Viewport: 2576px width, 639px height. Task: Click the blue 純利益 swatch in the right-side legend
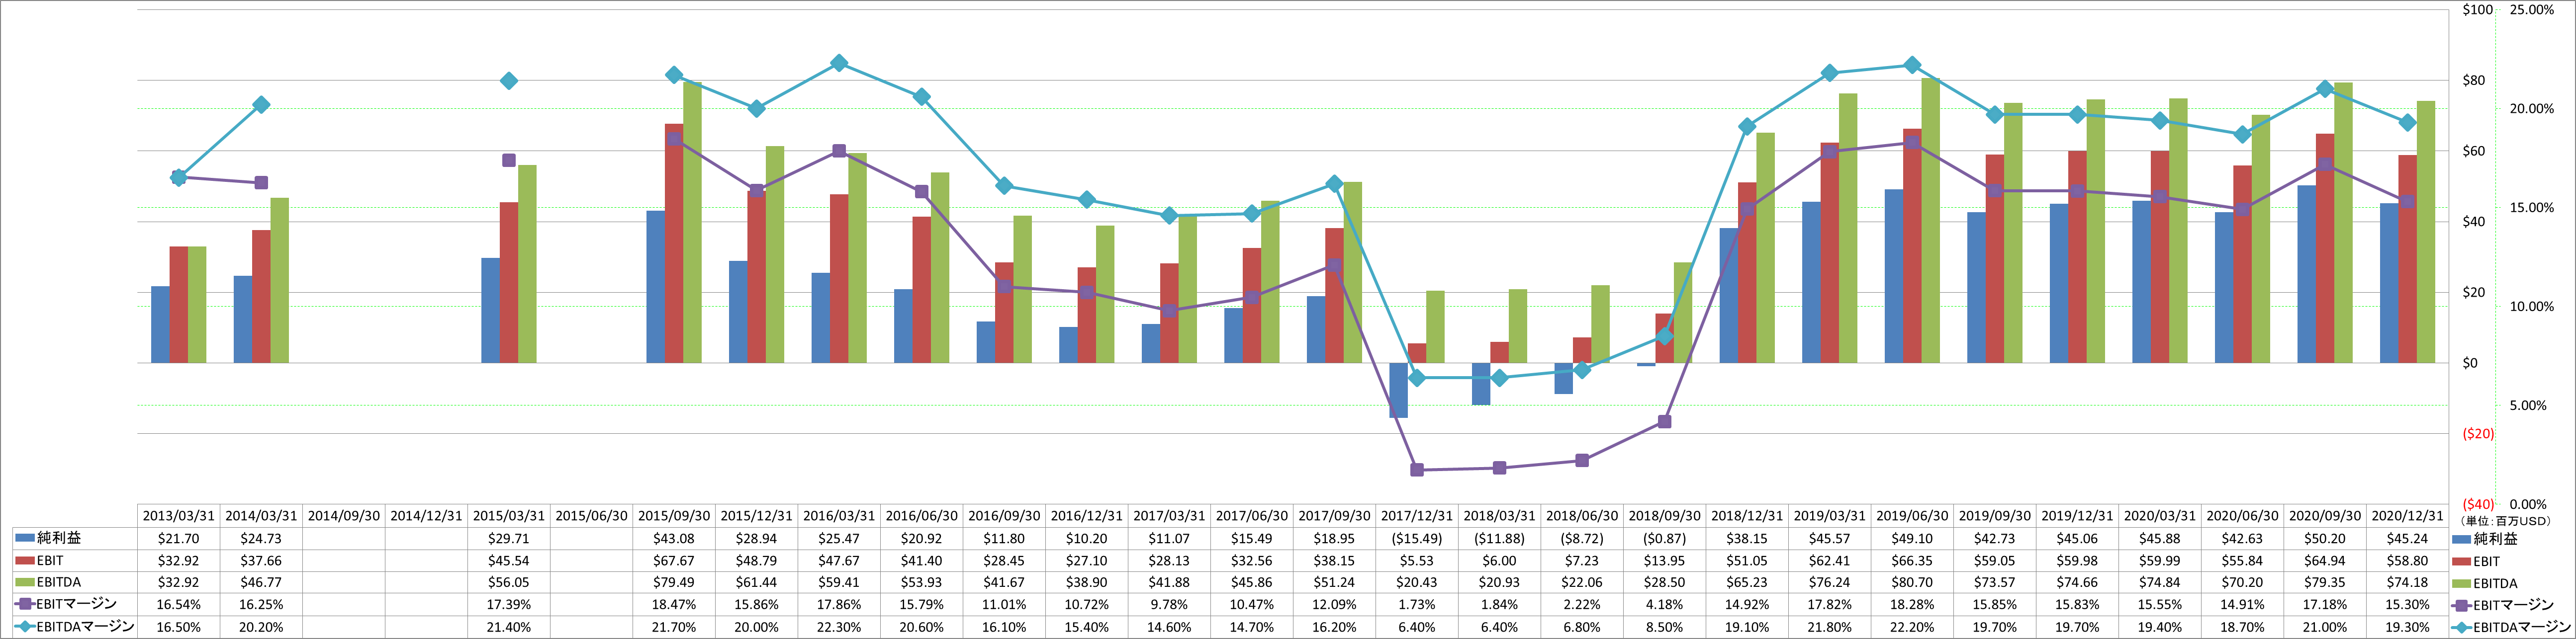tap(2462, 539)
